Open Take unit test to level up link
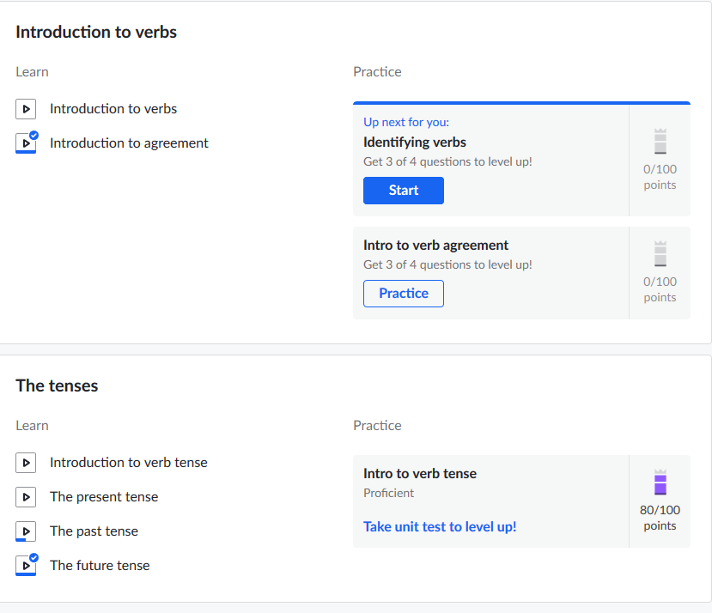Image resolution: width=712 pixels, height=613 pixels. pos(440,527)
